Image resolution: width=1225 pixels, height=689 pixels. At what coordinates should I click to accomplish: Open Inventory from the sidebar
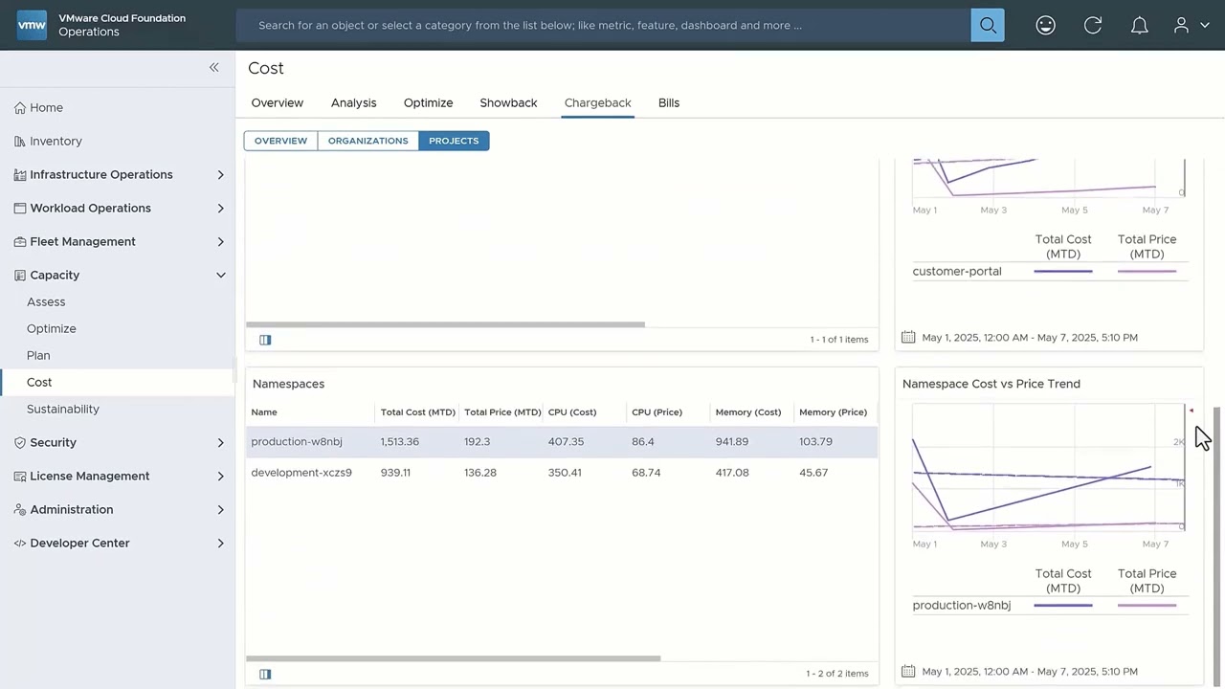coord(56,141)
